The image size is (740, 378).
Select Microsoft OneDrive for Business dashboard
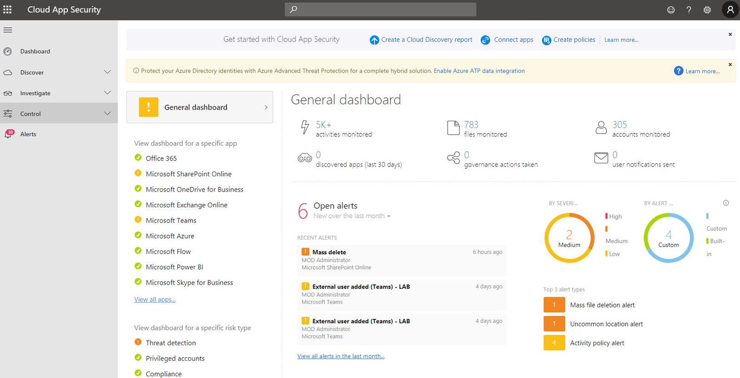point(195,190)
